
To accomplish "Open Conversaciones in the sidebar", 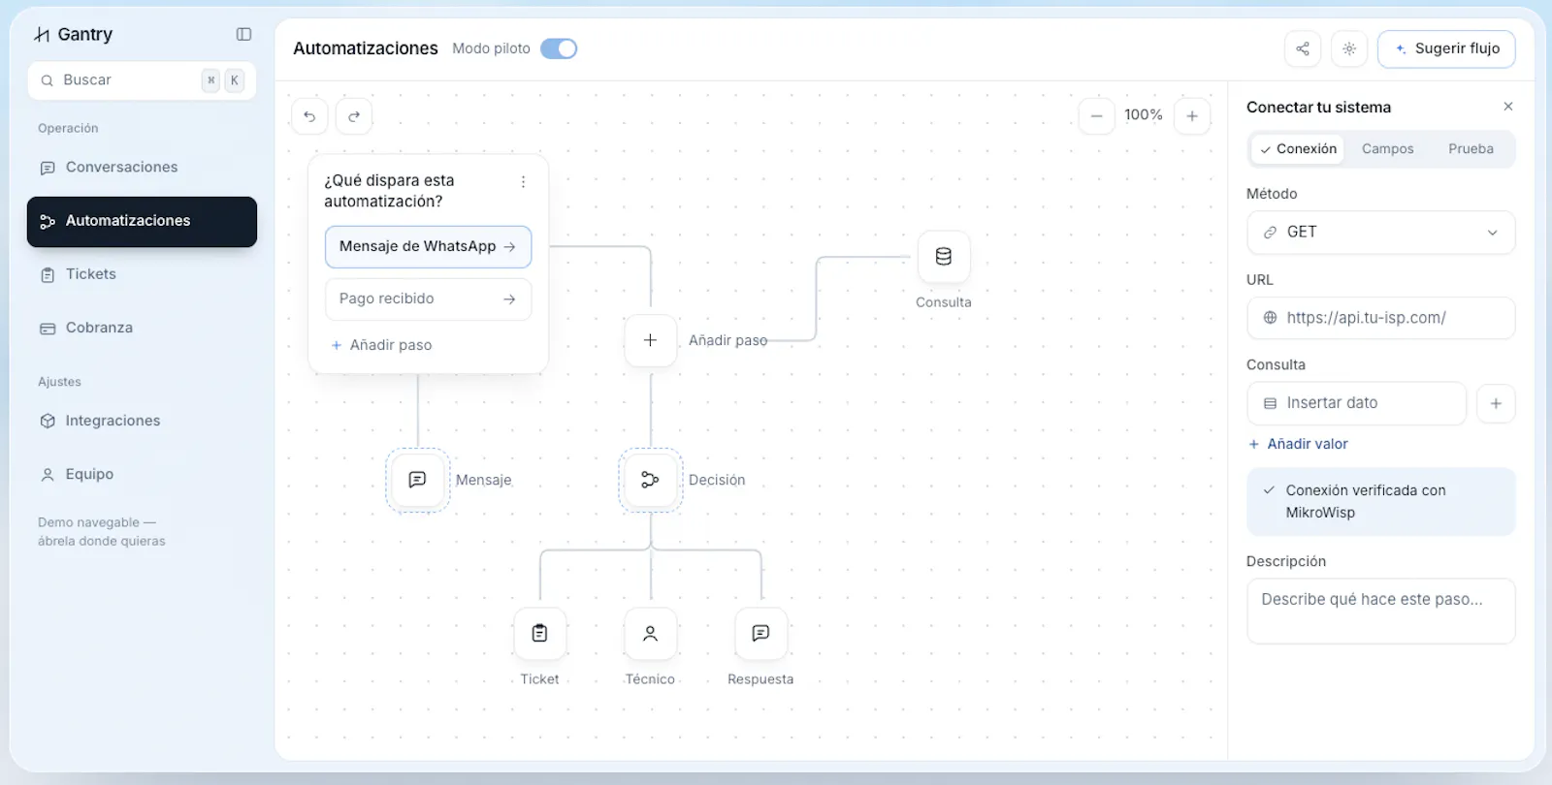I will coord(142,168).
